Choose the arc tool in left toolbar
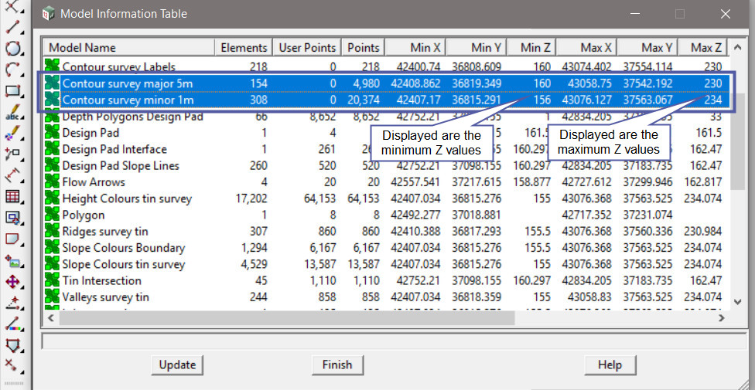The image size is (755, 390). click(12, 70)
